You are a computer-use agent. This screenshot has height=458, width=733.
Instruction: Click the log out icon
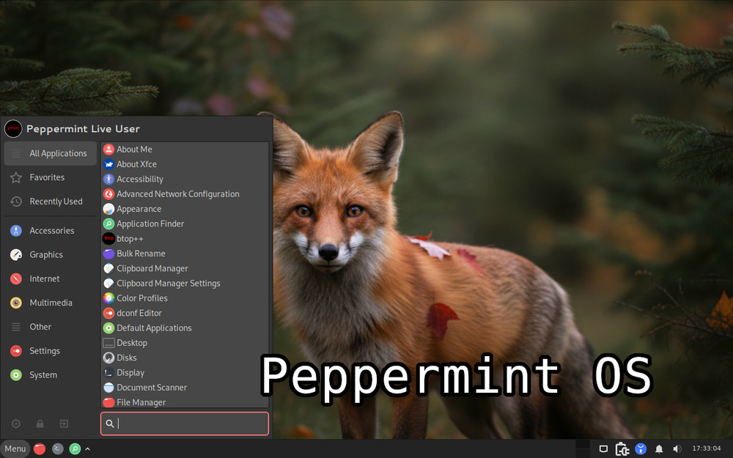coord(65,424)
